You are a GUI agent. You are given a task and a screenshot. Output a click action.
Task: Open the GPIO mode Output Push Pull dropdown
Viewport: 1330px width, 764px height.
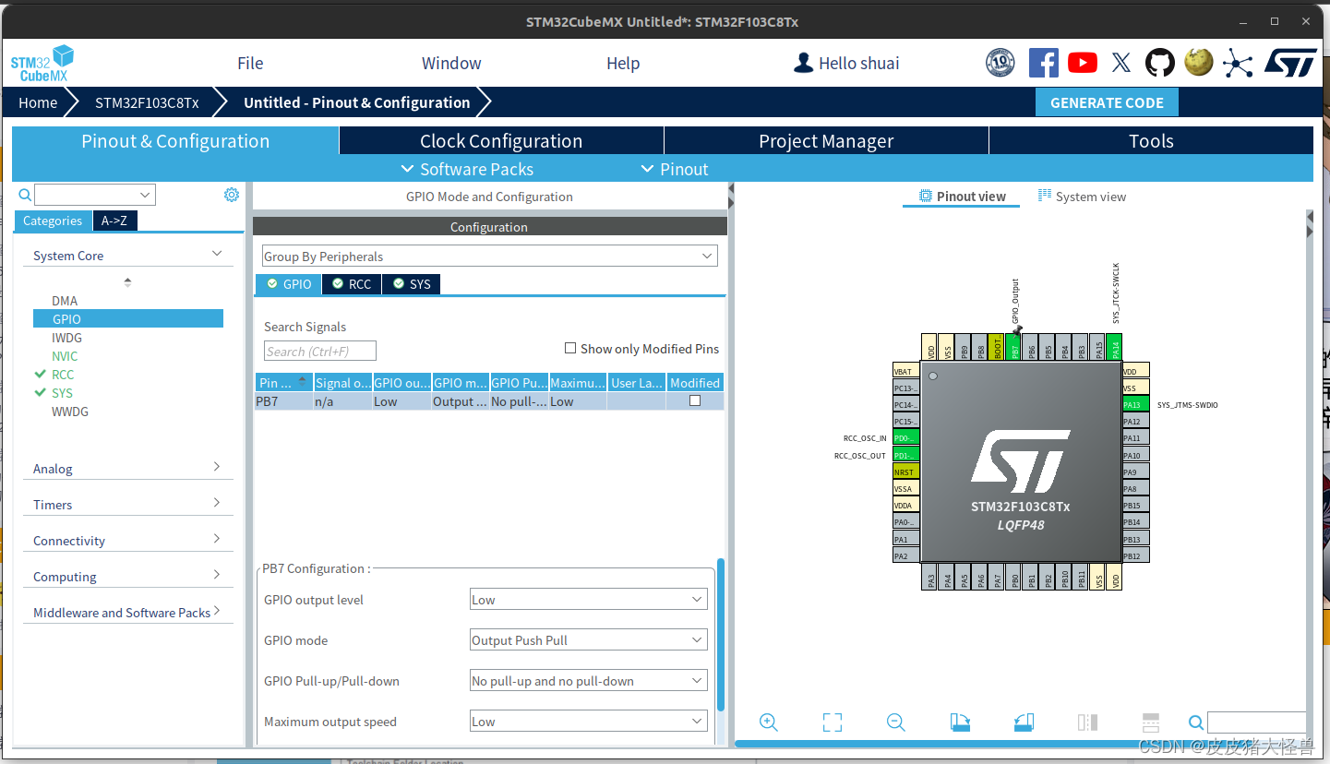pos(589,639)
